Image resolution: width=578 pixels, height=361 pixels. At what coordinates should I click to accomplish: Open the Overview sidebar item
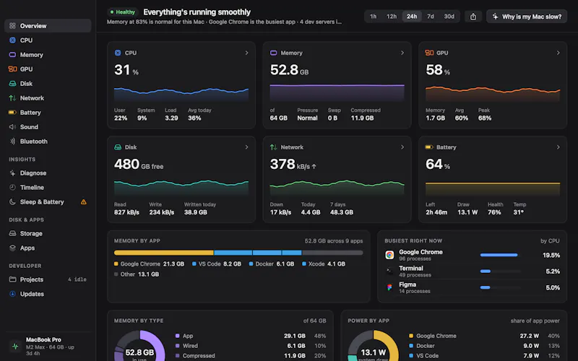(x=48, y=26)
